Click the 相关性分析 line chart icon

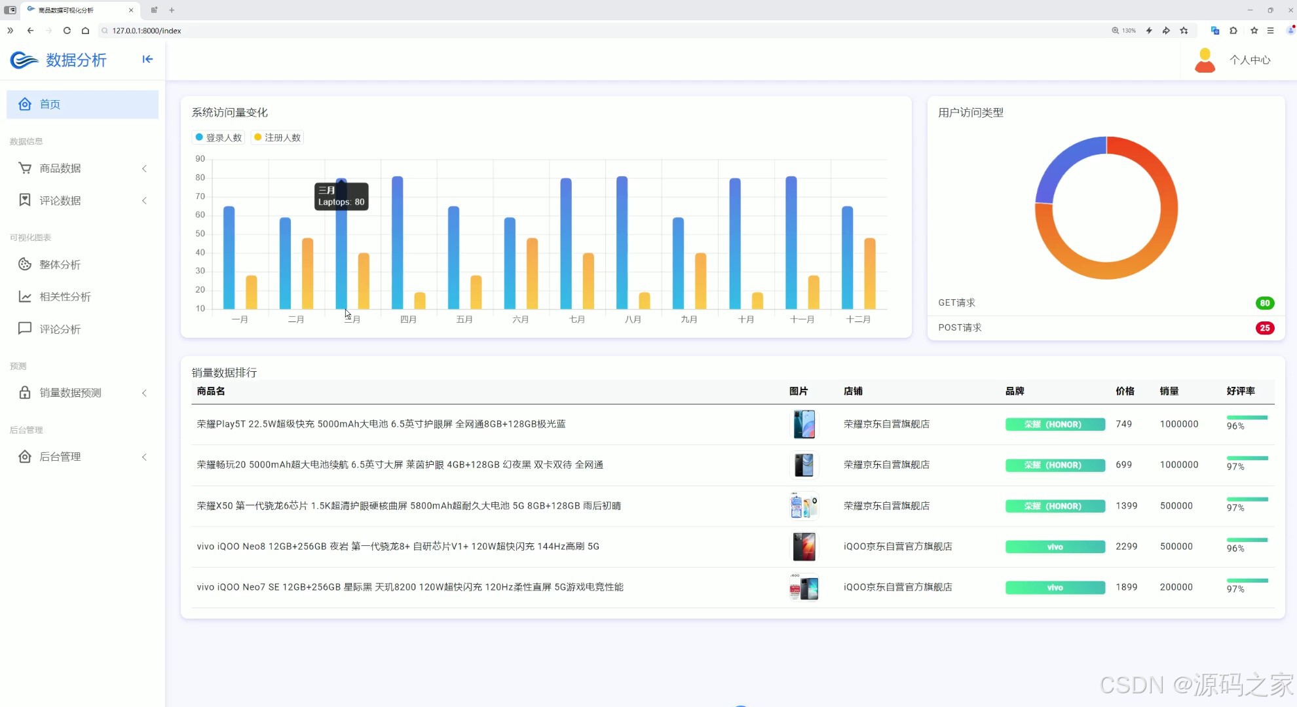[25, 297]
